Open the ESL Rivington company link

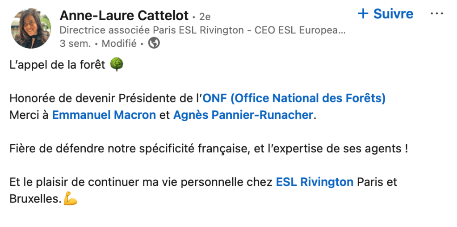point(314,182)
